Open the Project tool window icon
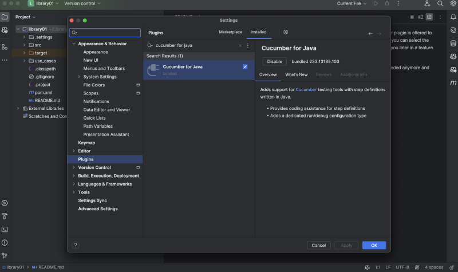The image size is (458, 272). [x=5, y=17]
